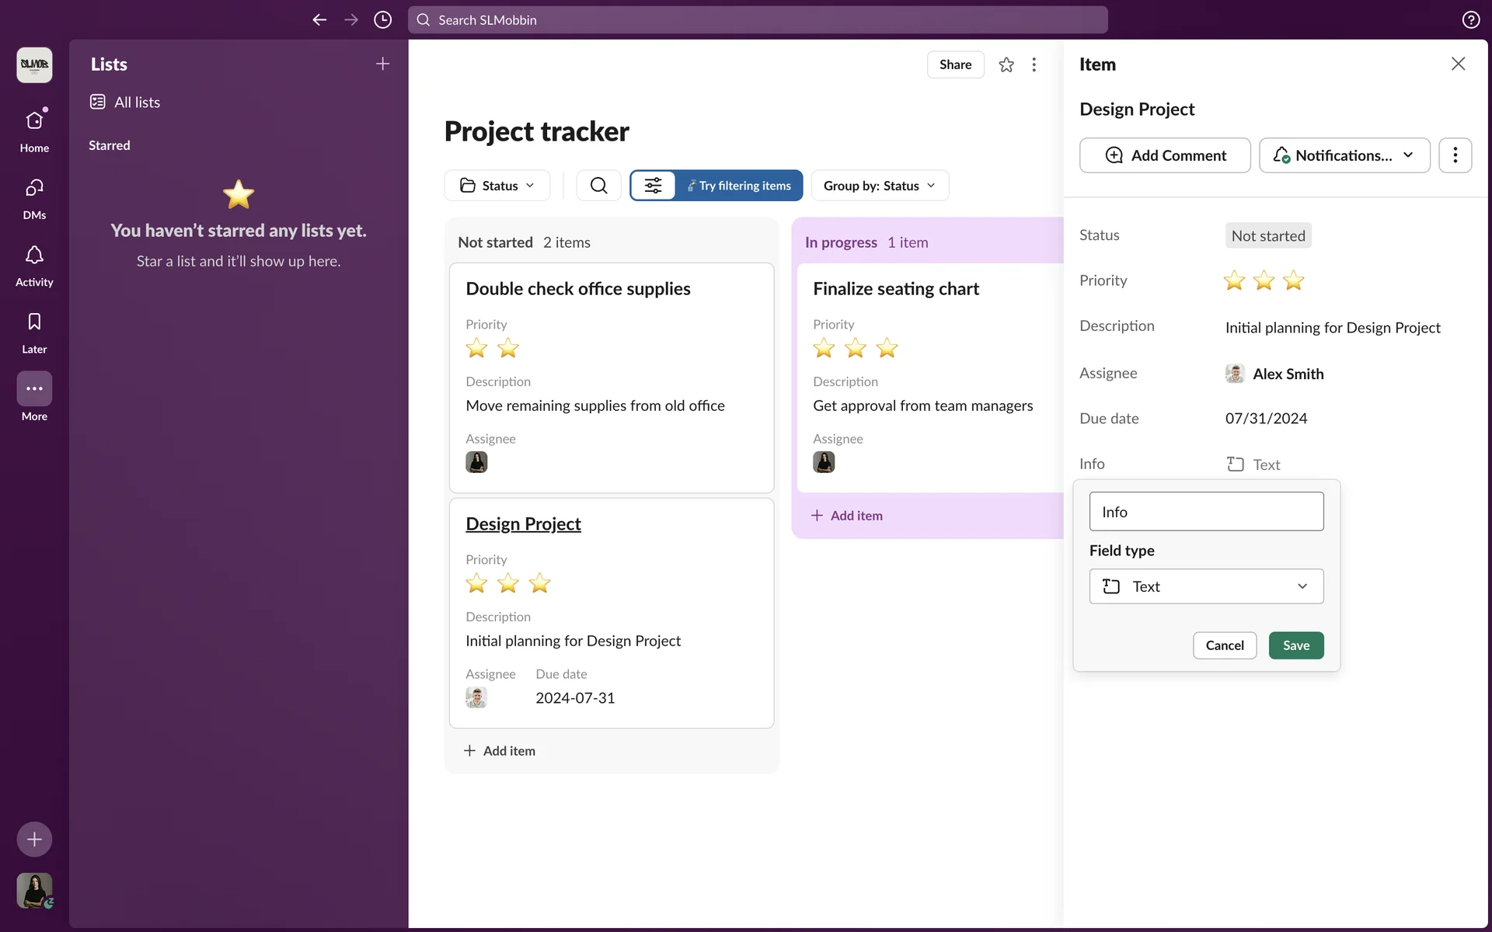The width and height of the screenshot is (1492, 932).
Task: Expand the Status view dropdown
Action: 497,186
